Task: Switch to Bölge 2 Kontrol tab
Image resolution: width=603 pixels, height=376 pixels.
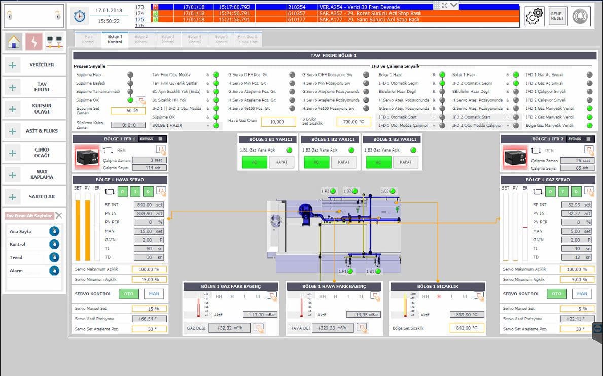Action: pyautogui.click(x=141, y=39)
